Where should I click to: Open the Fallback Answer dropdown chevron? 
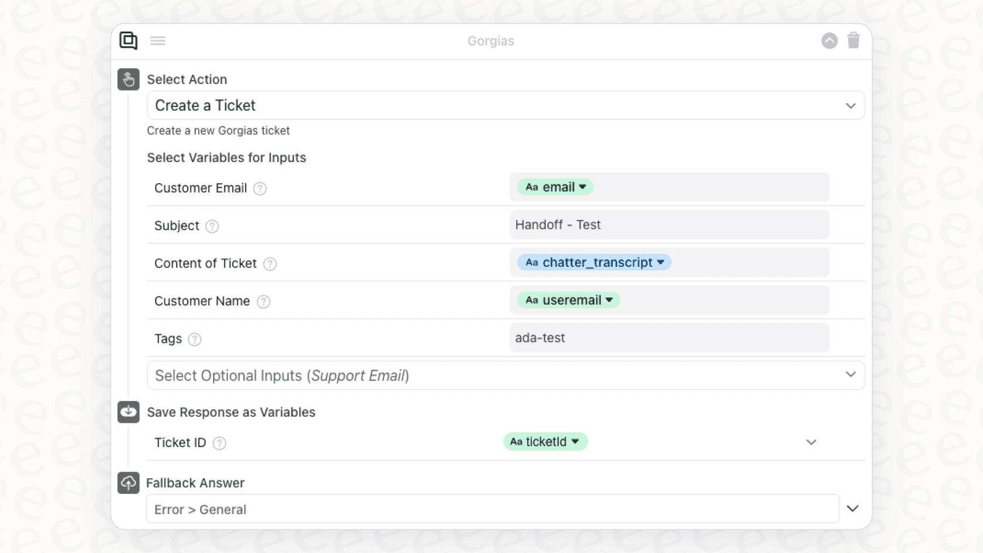pos(853,509)
